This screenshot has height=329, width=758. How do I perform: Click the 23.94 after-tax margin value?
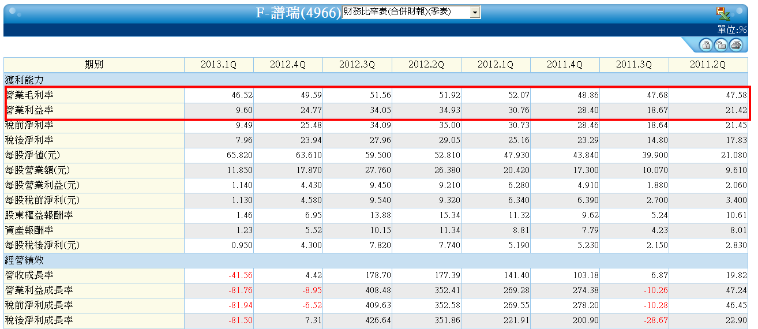point(312,140)
